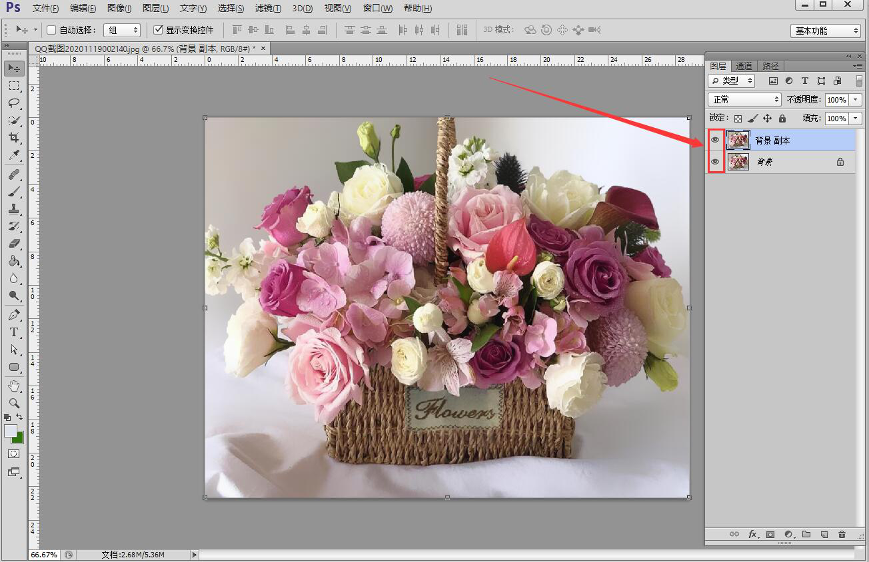Select the Lasso tool
Image resolution: width=869 pixels, height=562 pixels.
click(13, 103)
